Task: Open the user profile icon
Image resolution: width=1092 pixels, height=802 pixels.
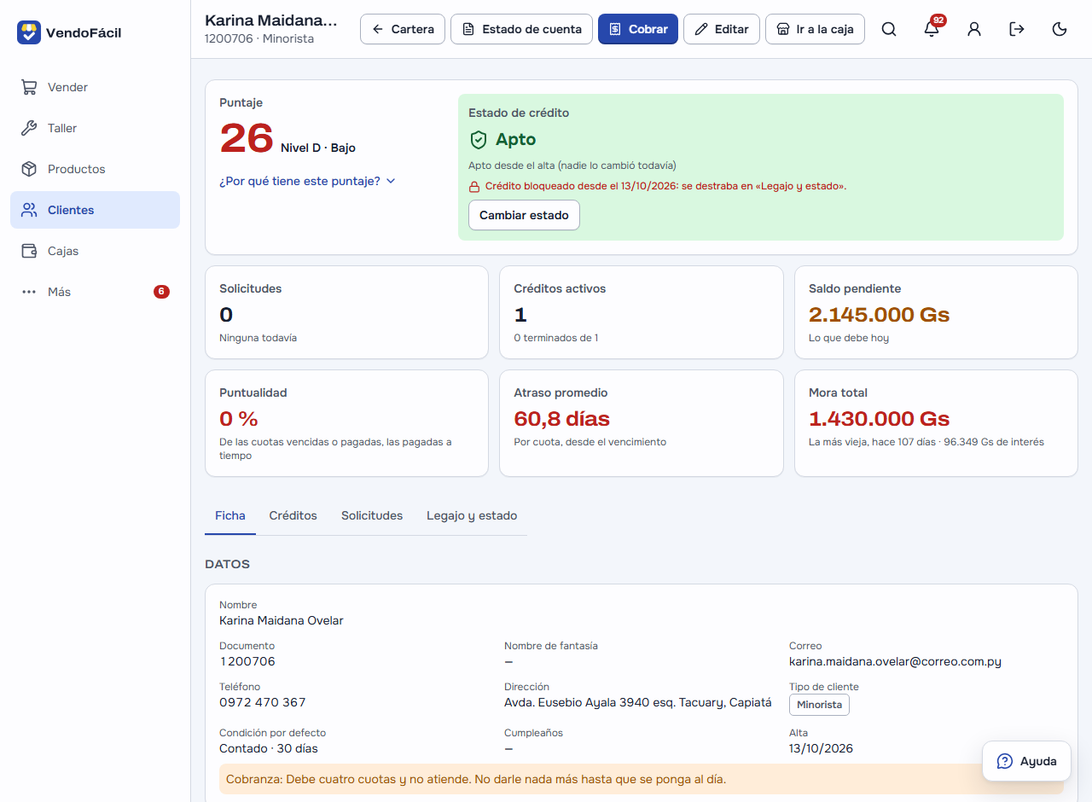Action: tap(974, 29)
